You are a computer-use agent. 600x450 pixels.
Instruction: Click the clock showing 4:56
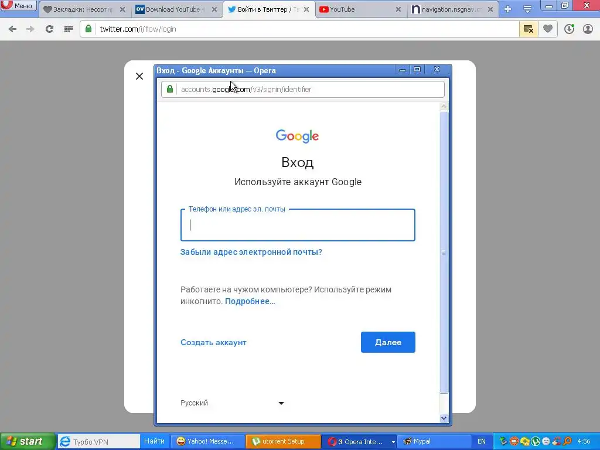pyautogui.click(x=584, y=442)
